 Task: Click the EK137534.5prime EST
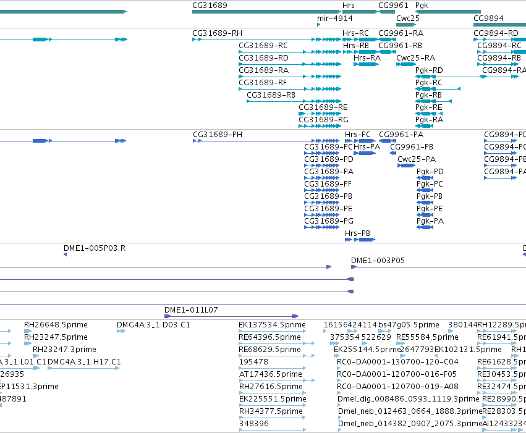[273, 332]
